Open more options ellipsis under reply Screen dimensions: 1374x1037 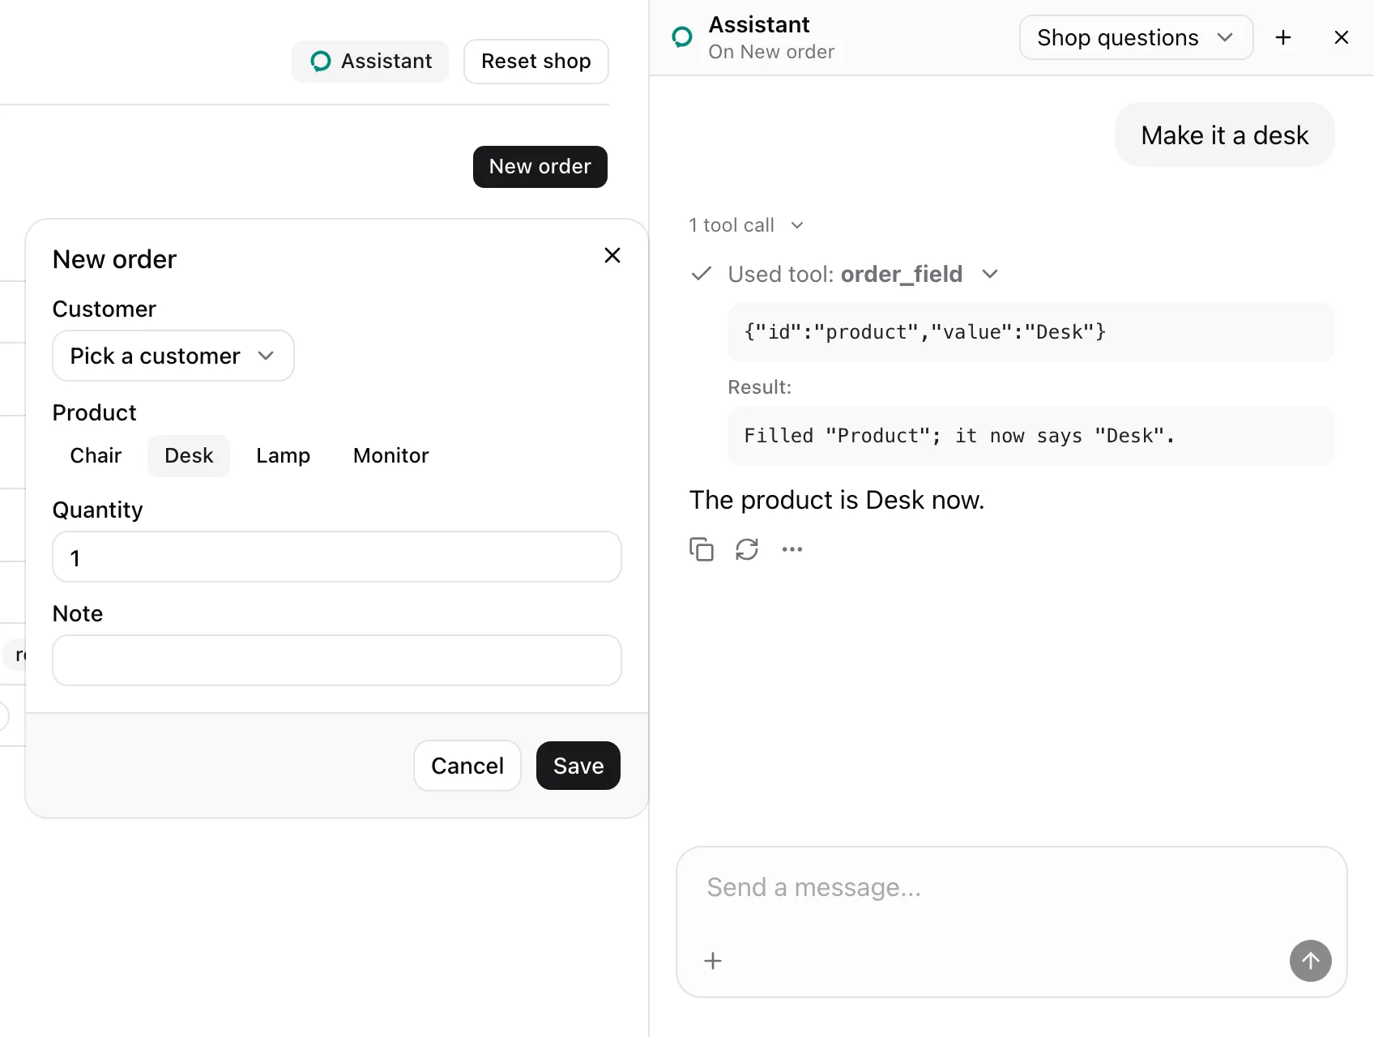coord(792,549)
